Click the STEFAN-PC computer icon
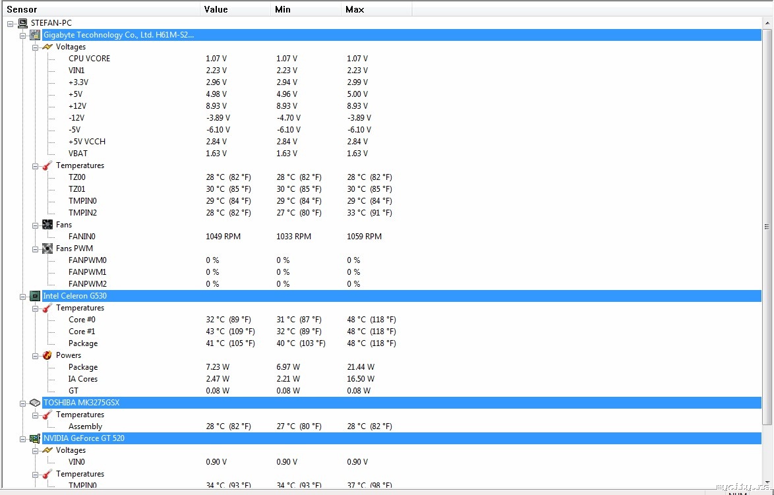This screenshot has height=495, width=774. (x=22, y=23)
